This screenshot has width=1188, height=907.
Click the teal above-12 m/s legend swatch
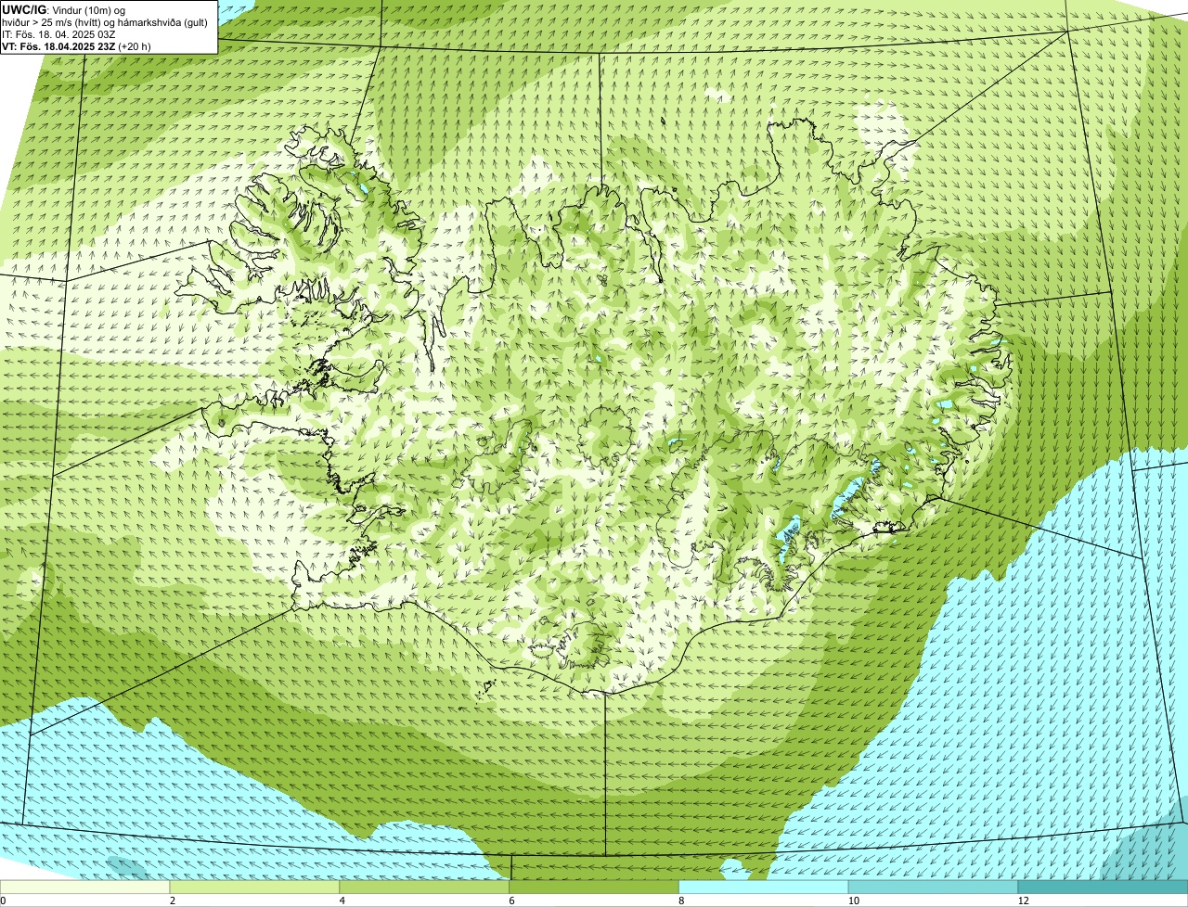pyautogui.click(x=1104, y=888)
